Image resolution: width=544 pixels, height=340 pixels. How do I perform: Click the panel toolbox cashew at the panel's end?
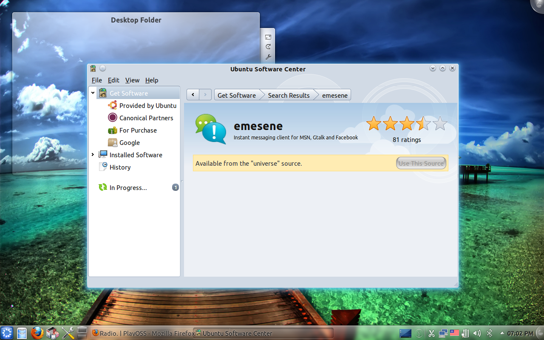(540, 334)
